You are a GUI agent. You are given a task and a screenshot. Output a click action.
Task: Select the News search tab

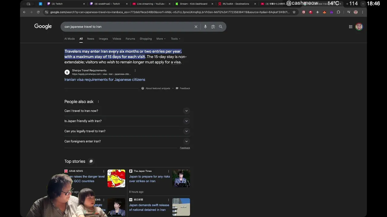tap(91, 39)
